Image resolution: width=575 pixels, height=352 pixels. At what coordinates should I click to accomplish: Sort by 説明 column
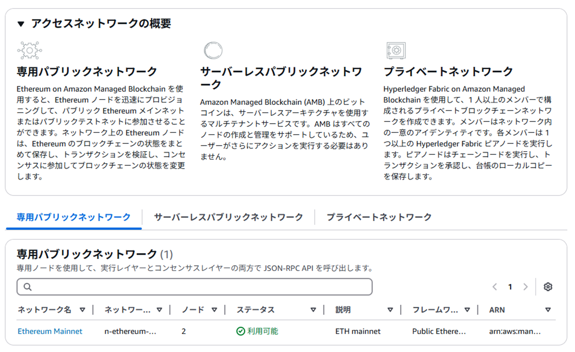390,310
